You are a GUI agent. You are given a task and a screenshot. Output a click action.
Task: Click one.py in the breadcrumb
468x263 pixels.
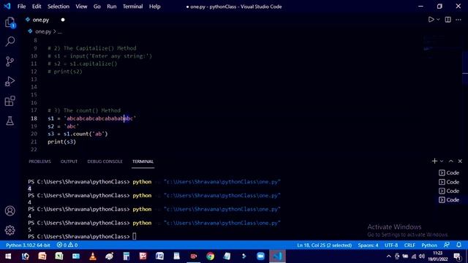tap(43, 31)
